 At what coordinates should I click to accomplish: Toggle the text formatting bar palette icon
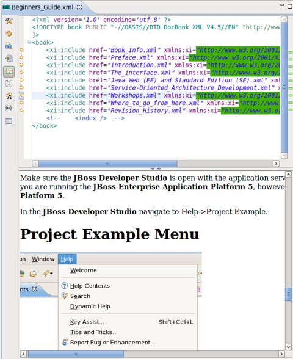9,96
